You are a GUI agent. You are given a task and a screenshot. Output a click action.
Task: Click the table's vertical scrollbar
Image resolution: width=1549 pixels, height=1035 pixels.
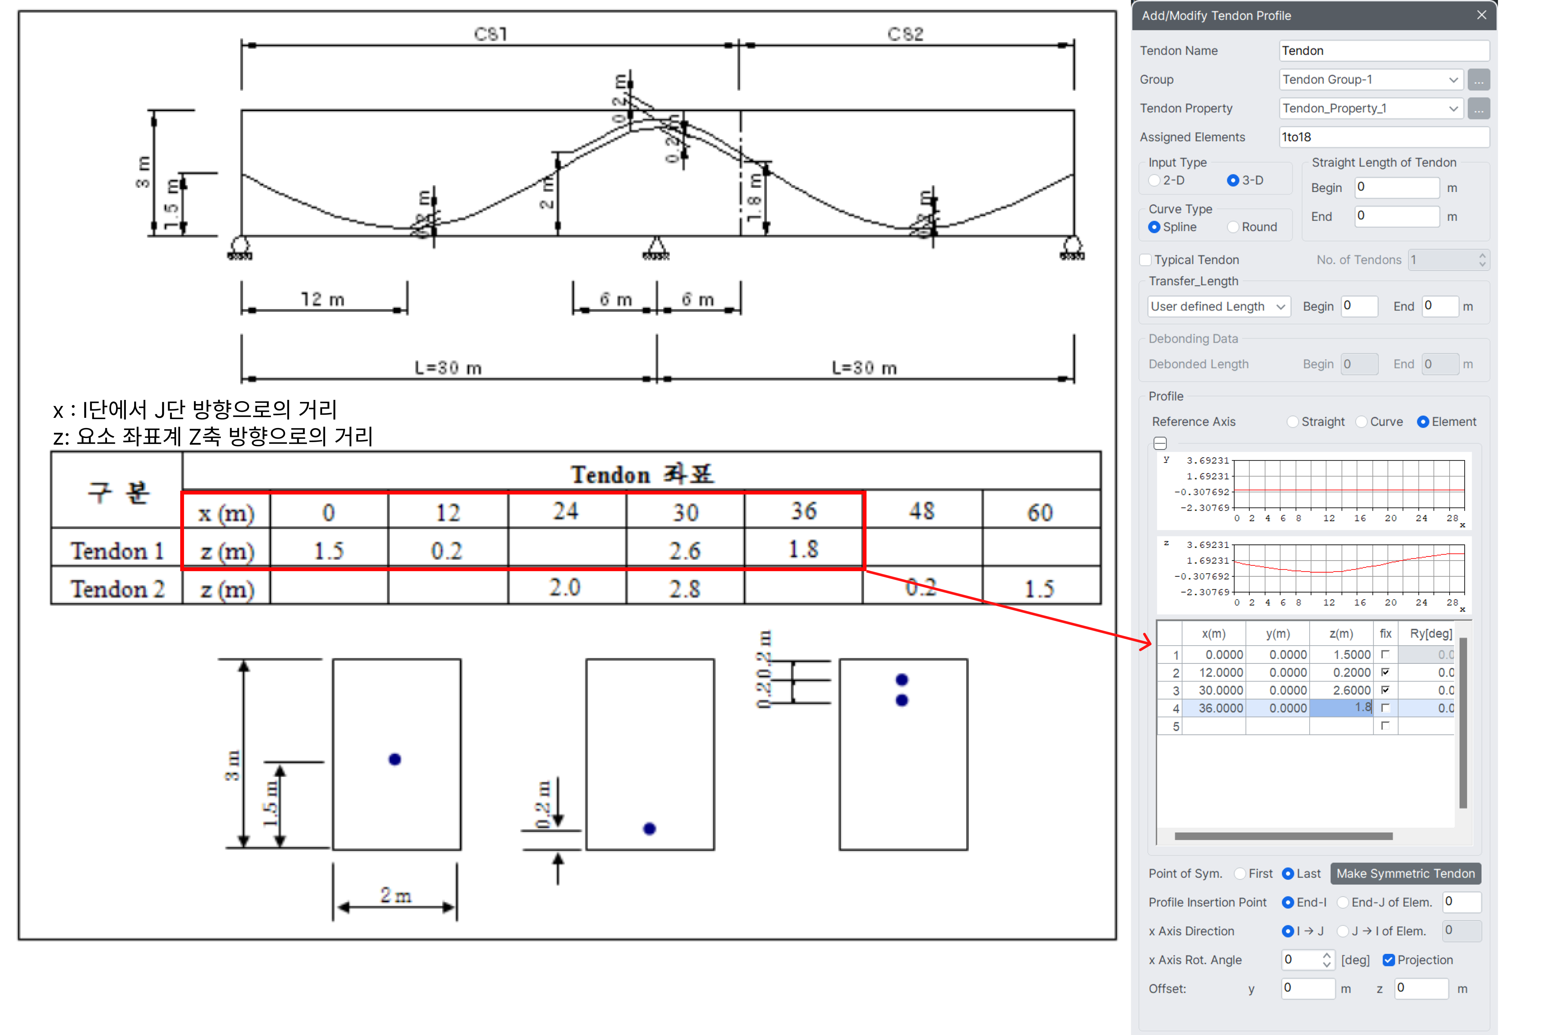click(1463, 723)
